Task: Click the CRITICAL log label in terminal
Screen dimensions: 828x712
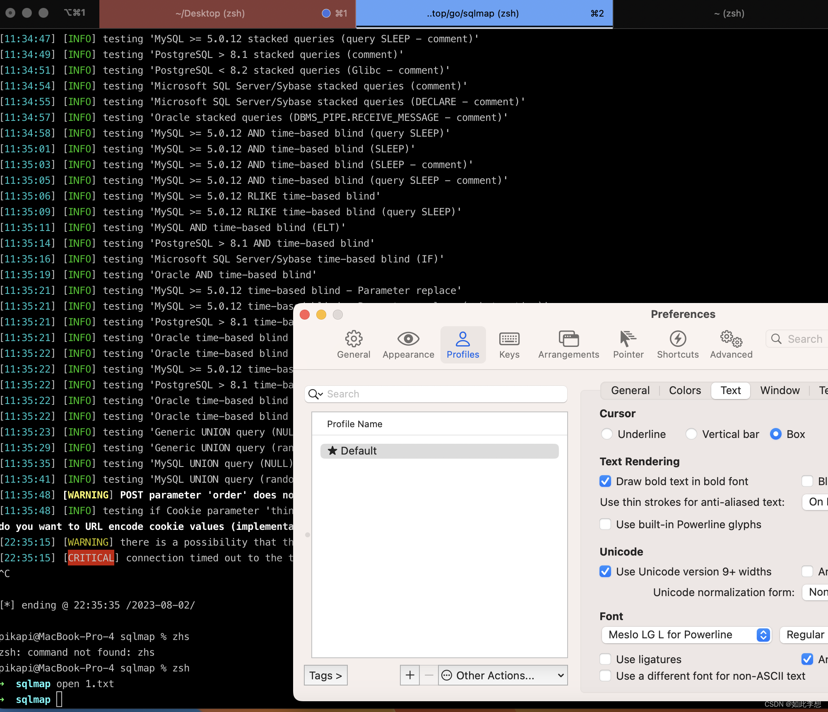Action: tap(91, 558)
